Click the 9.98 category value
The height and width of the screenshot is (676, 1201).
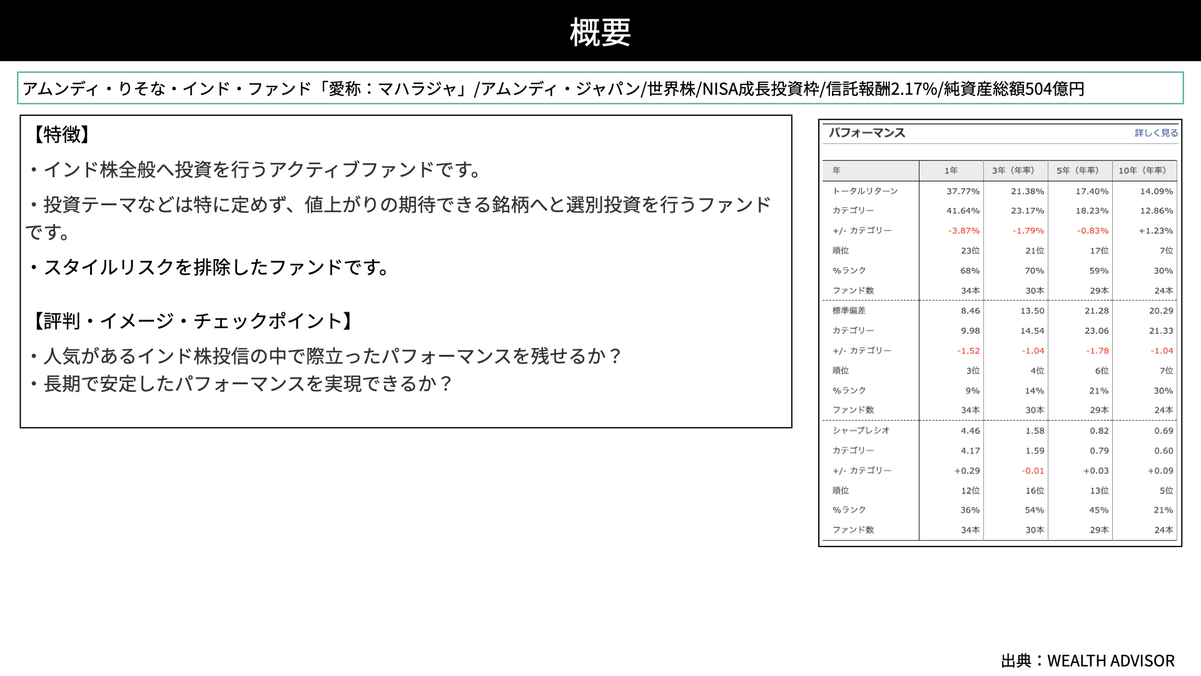pyautogui.click(x=970, y=330)
